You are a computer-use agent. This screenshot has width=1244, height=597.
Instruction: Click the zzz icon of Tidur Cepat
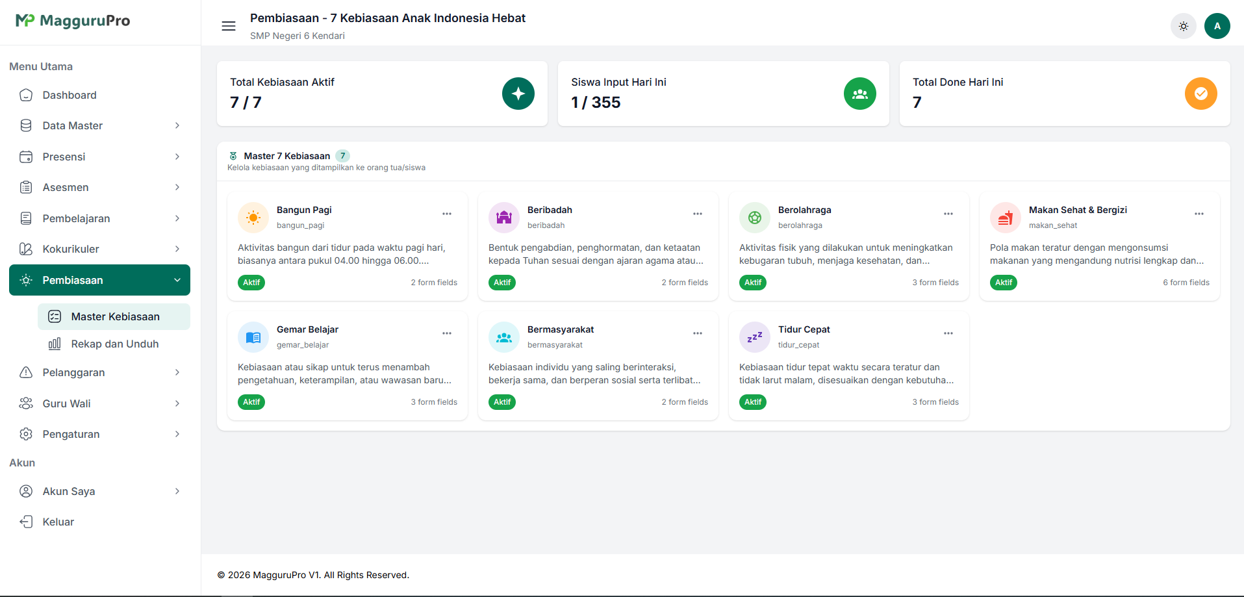click(755, 337)
